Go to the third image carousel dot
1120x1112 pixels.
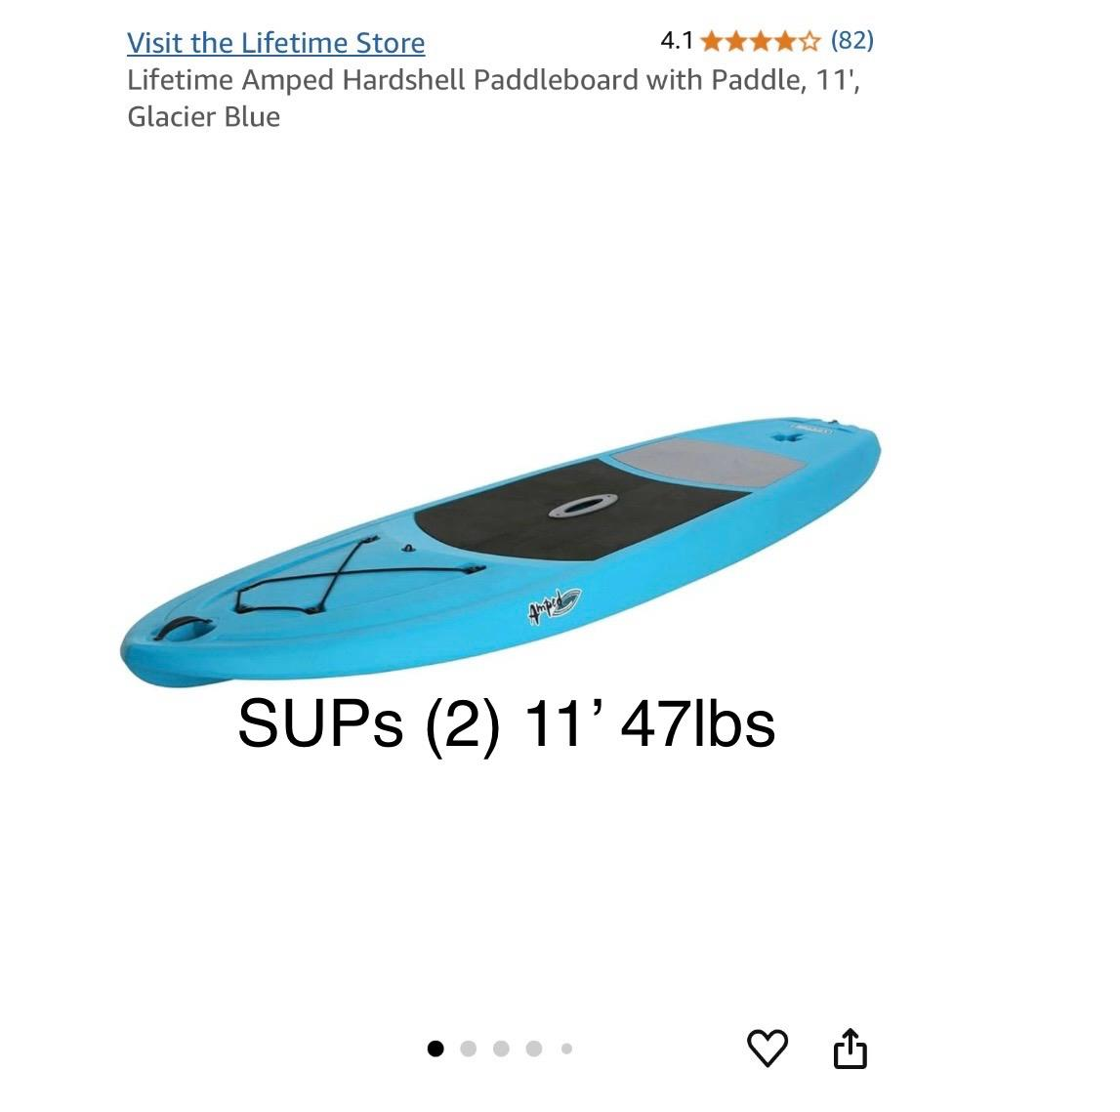click(502, 1049)
